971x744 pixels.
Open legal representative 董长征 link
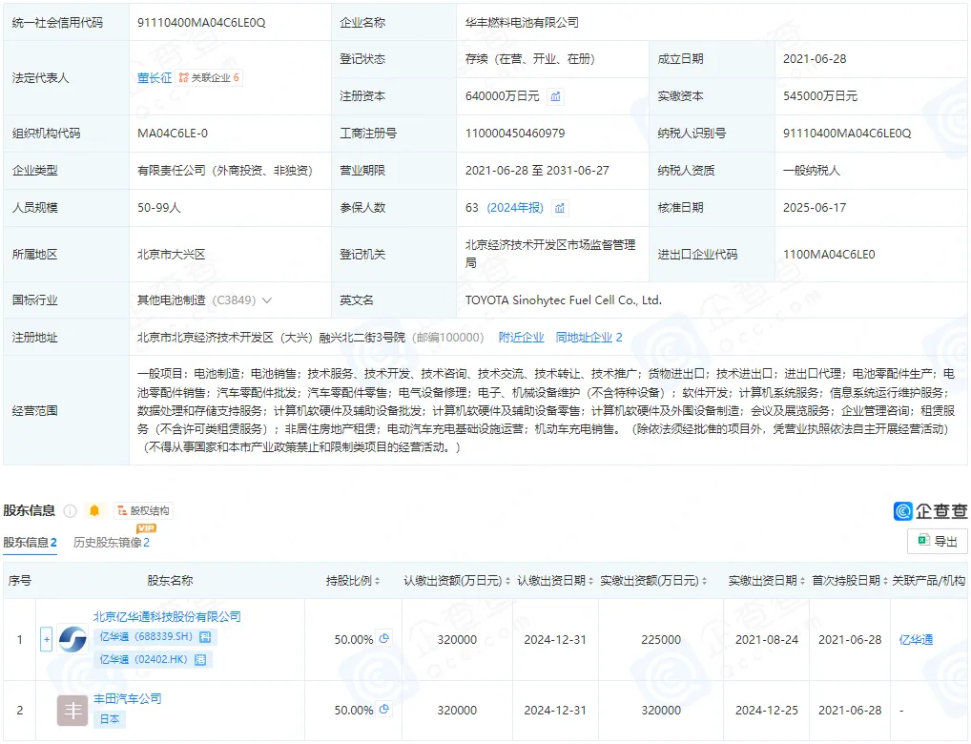coord(155,78)
